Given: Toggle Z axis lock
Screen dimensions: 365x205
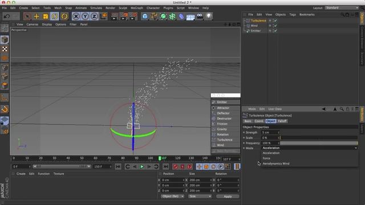Looking at the screenshot, I should [94, 17].
